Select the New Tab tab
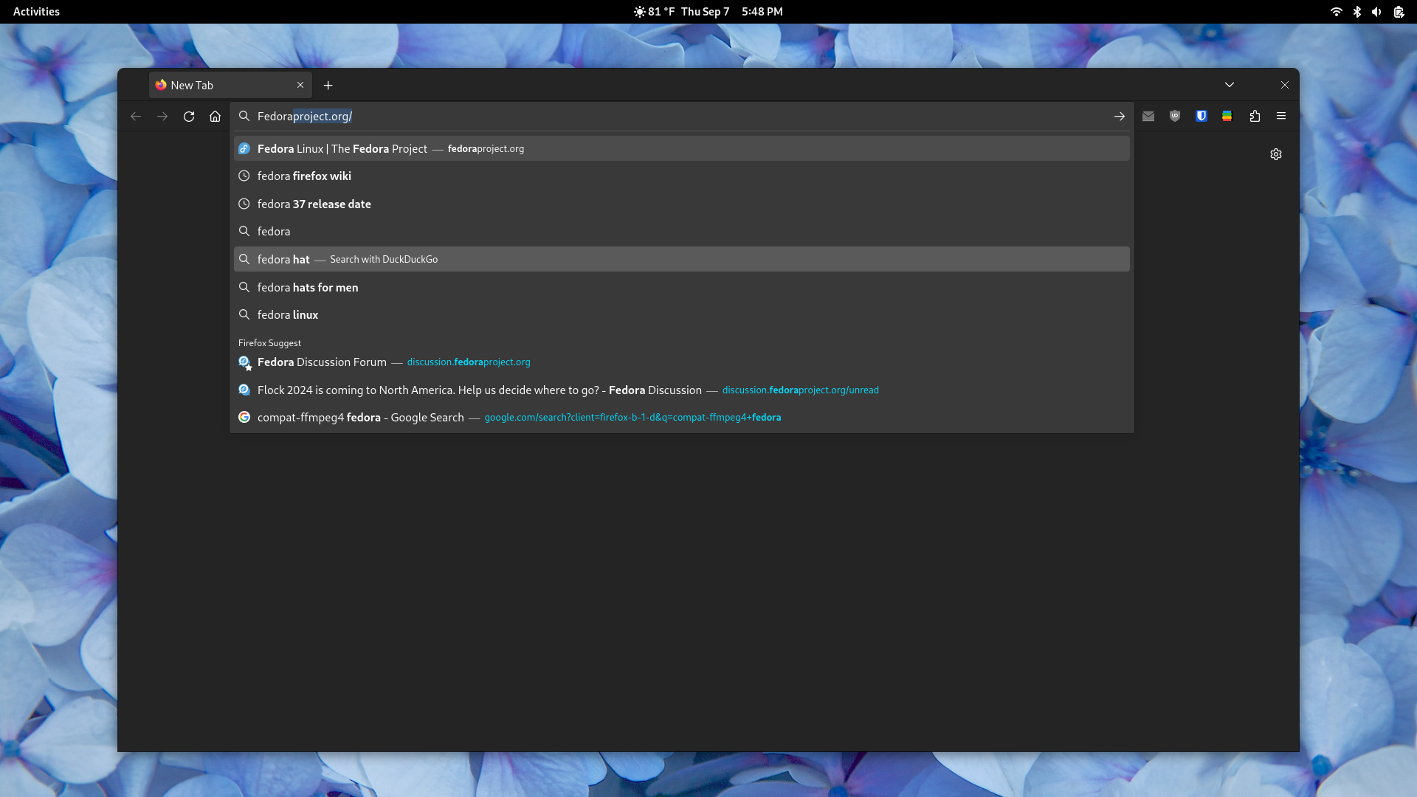 coord(230,85)
